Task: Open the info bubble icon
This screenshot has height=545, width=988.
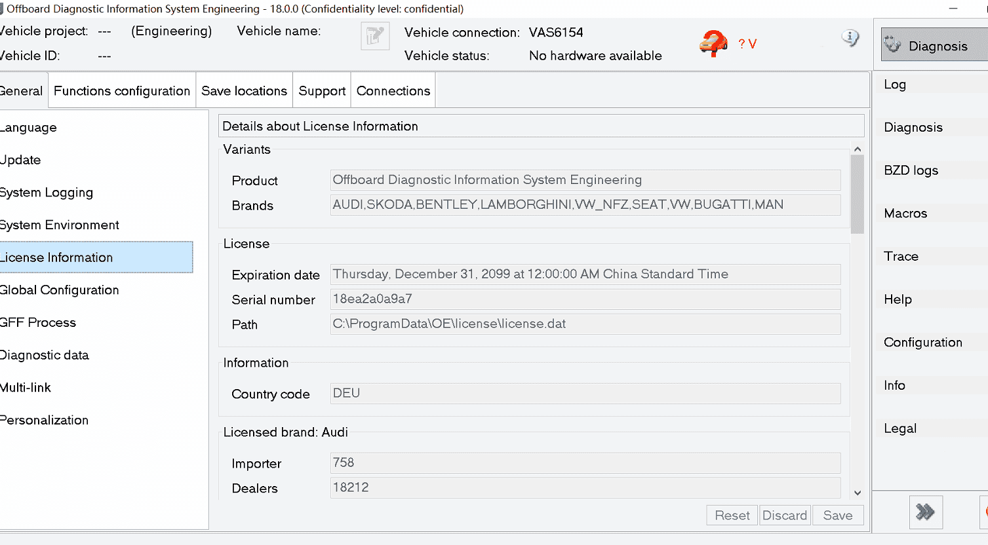Action: pyautogui.click(x=850, y=38)
